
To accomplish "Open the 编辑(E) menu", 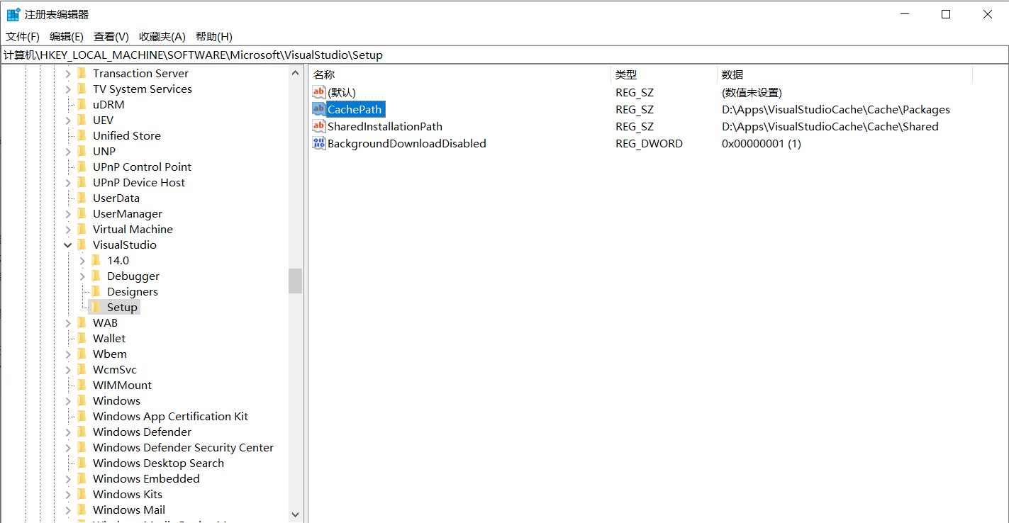I will 66,36.
